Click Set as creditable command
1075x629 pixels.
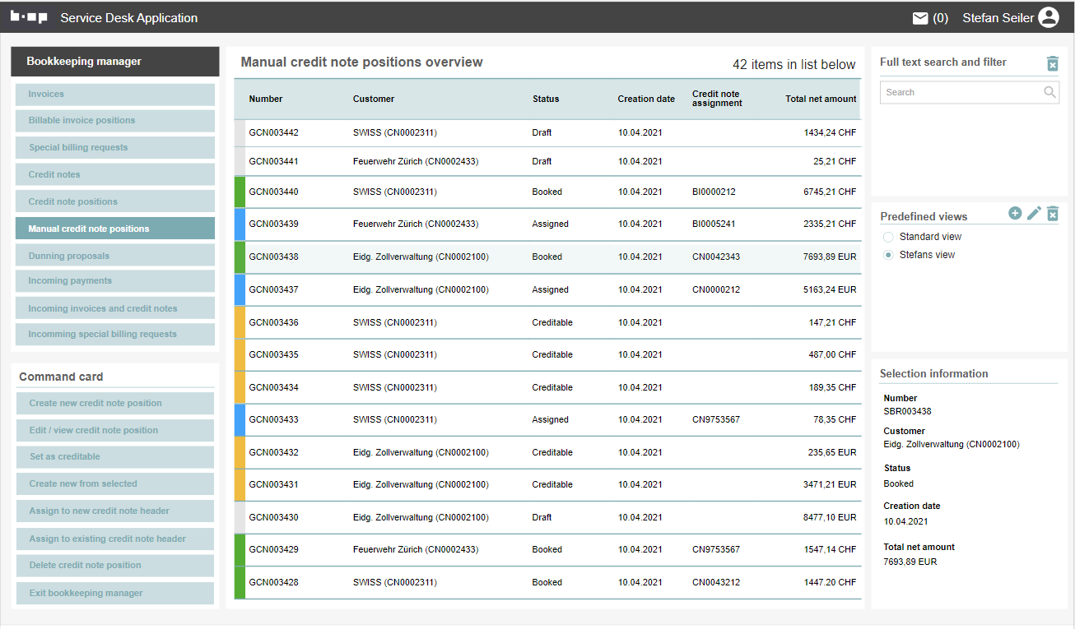[x=115, y=457]
